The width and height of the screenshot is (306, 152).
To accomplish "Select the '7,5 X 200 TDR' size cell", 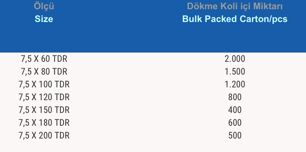I will point(44,136).
